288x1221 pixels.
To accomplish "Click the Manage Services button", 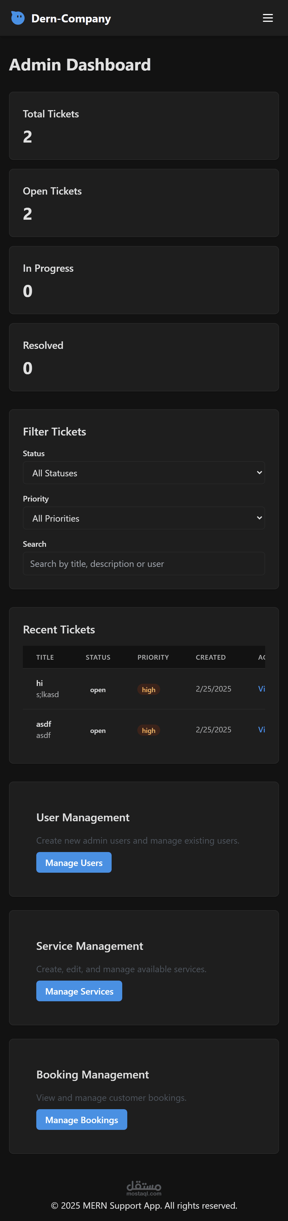I will coord(79,991).
